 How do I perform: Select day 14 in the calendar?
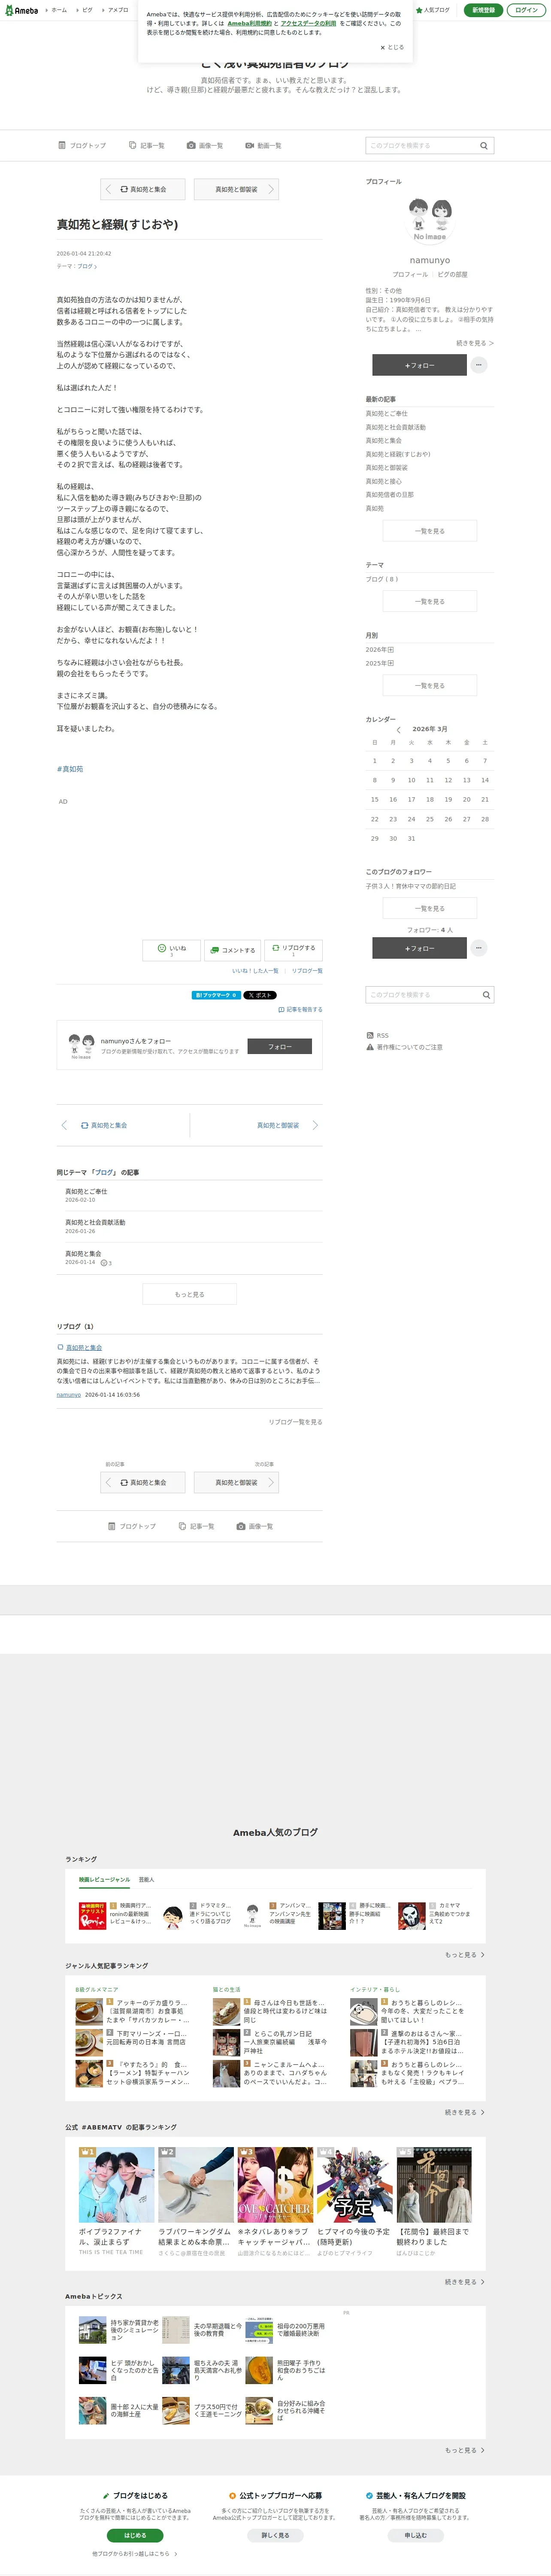click(485, 780)
